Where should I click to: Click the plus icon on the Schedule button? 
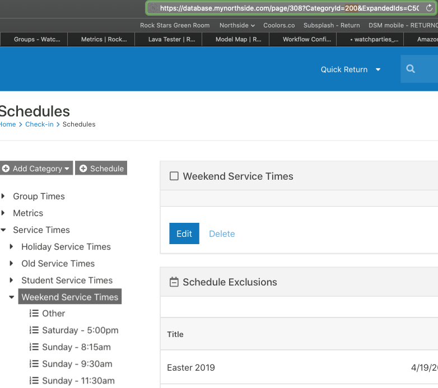click(83, 169)
